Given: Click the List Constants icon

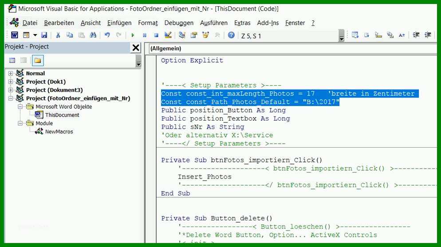Looking at the screenshot, I should [x=366, y=35].
